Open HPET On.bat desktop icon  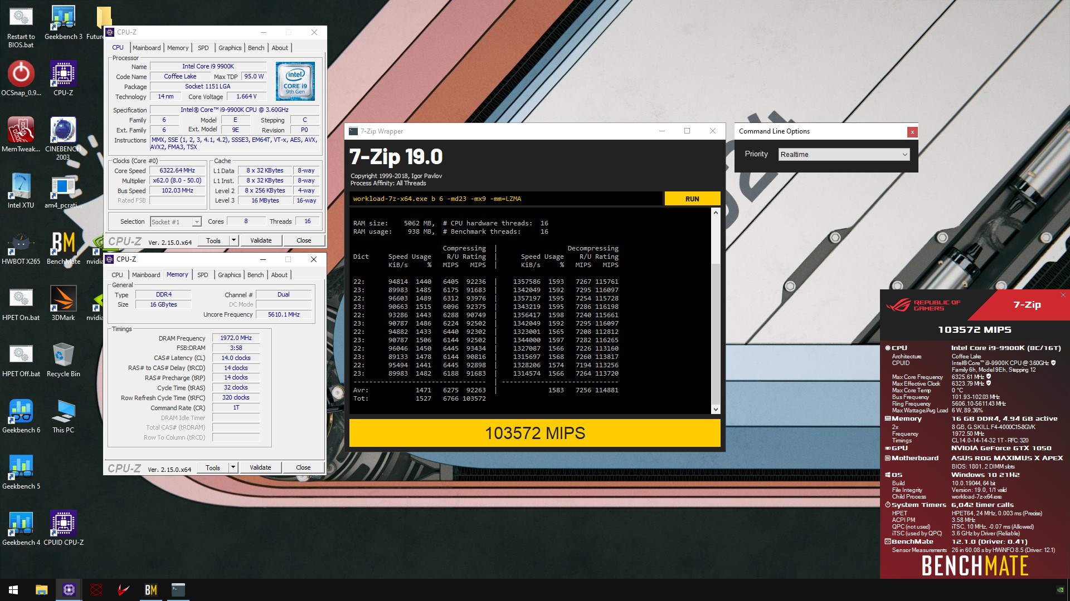pyautogui.click(x=21, y=303)
